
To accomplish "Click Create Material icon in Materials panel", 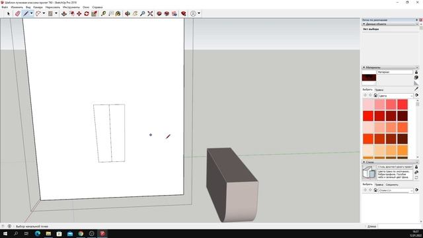I will 416,77.
